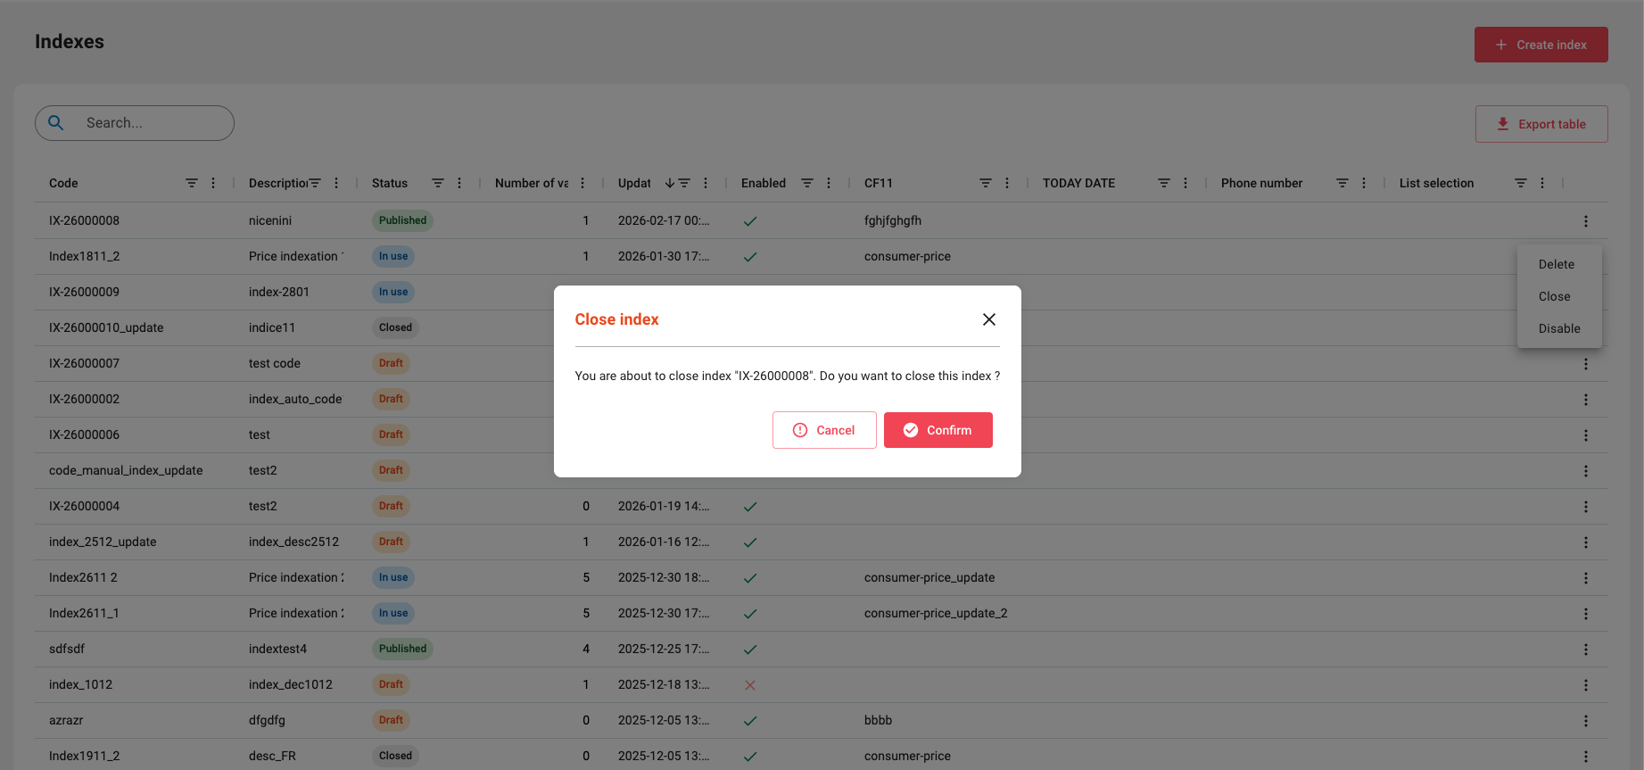Open actions menu for Index2611_1 row

1585,614
